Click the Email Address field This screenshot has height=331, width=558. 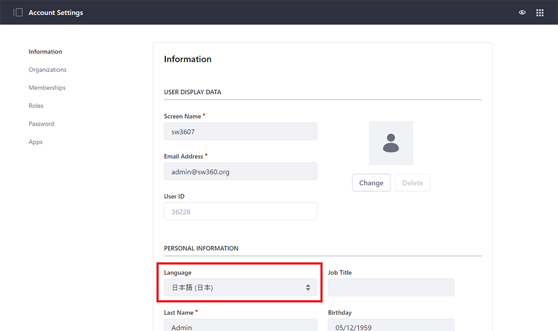coord(240,171)
